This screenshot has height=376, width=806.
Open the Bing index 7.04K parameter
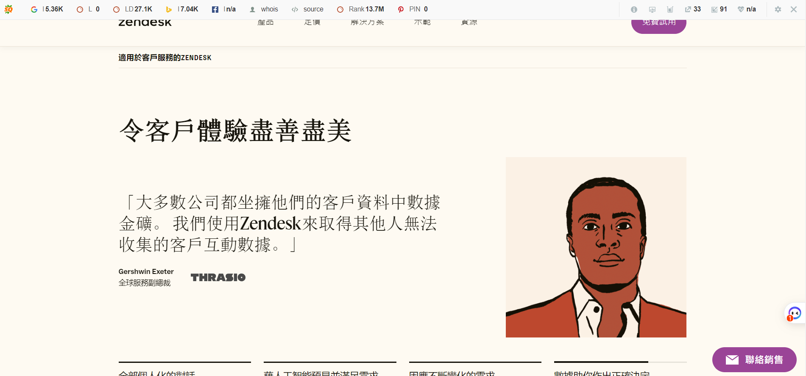point(182,9)
